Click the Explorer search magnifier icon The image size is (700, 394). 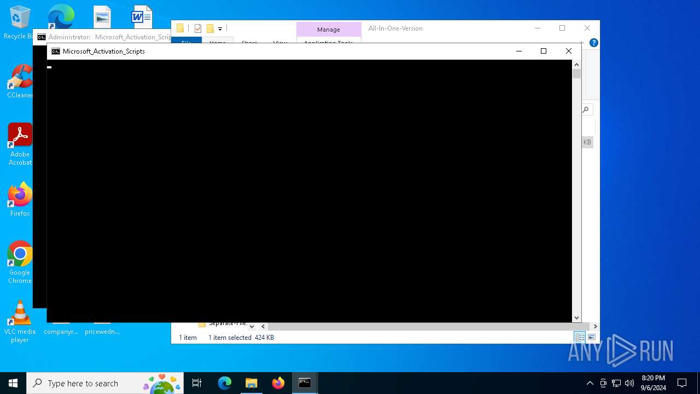586,109
